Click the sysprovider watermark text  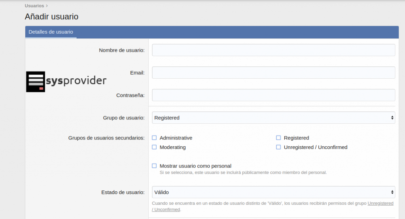pos(76,81)
